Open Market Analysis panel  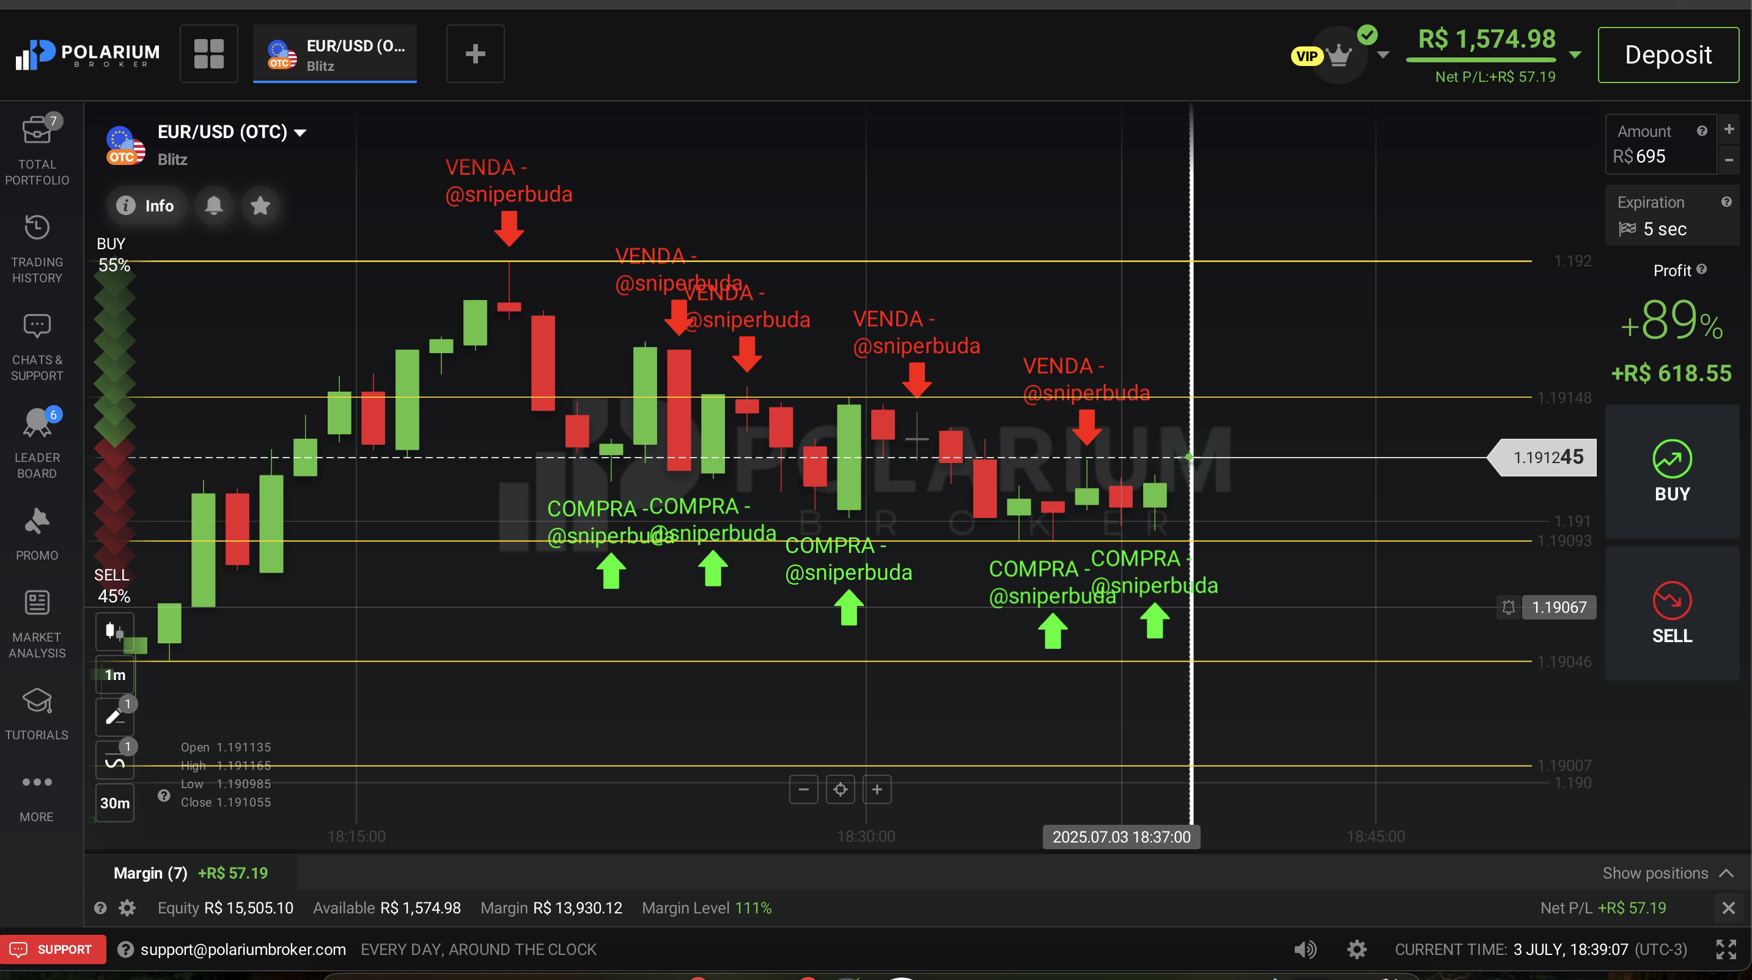pyautogui.click(x=37, y=624)
